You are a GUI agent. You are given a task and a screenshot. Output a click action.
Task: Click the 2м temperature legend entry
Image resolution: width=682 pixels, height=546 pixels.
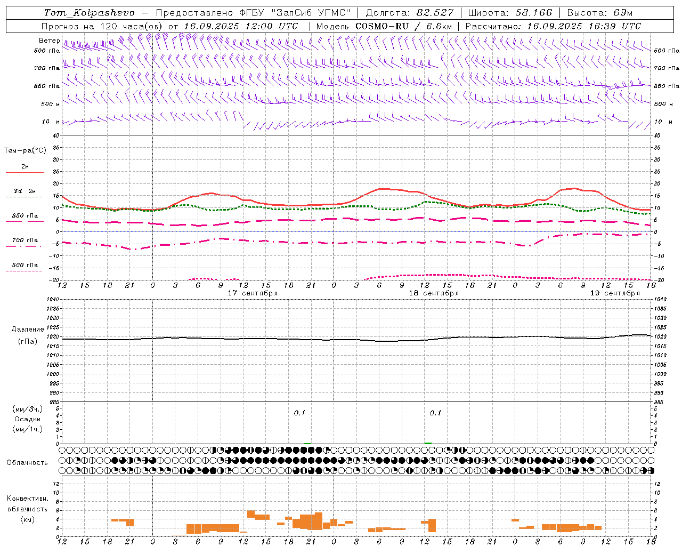(x=25, y=167)
